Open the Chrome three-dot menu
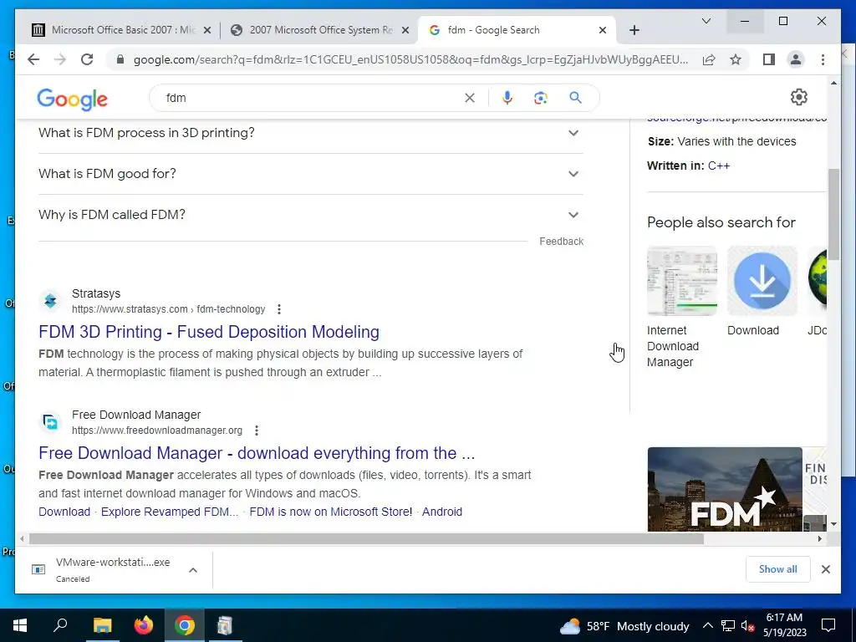The image size is (856, 642). coord(823,59)
